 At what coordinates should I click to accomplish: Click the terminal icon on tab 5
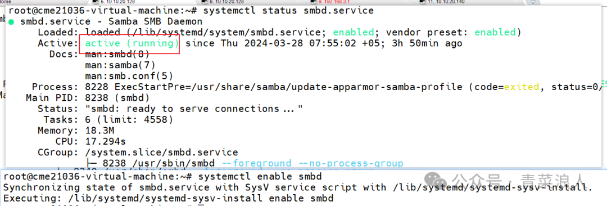pyautogui.click(x=96, y=2)
